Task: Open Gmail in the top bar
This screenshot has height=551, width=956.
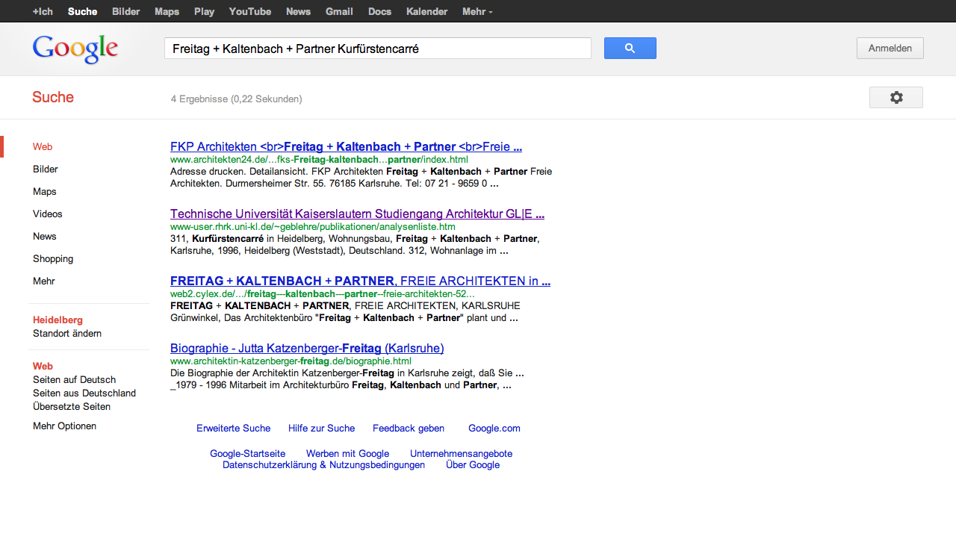Action: coord(339,11)
